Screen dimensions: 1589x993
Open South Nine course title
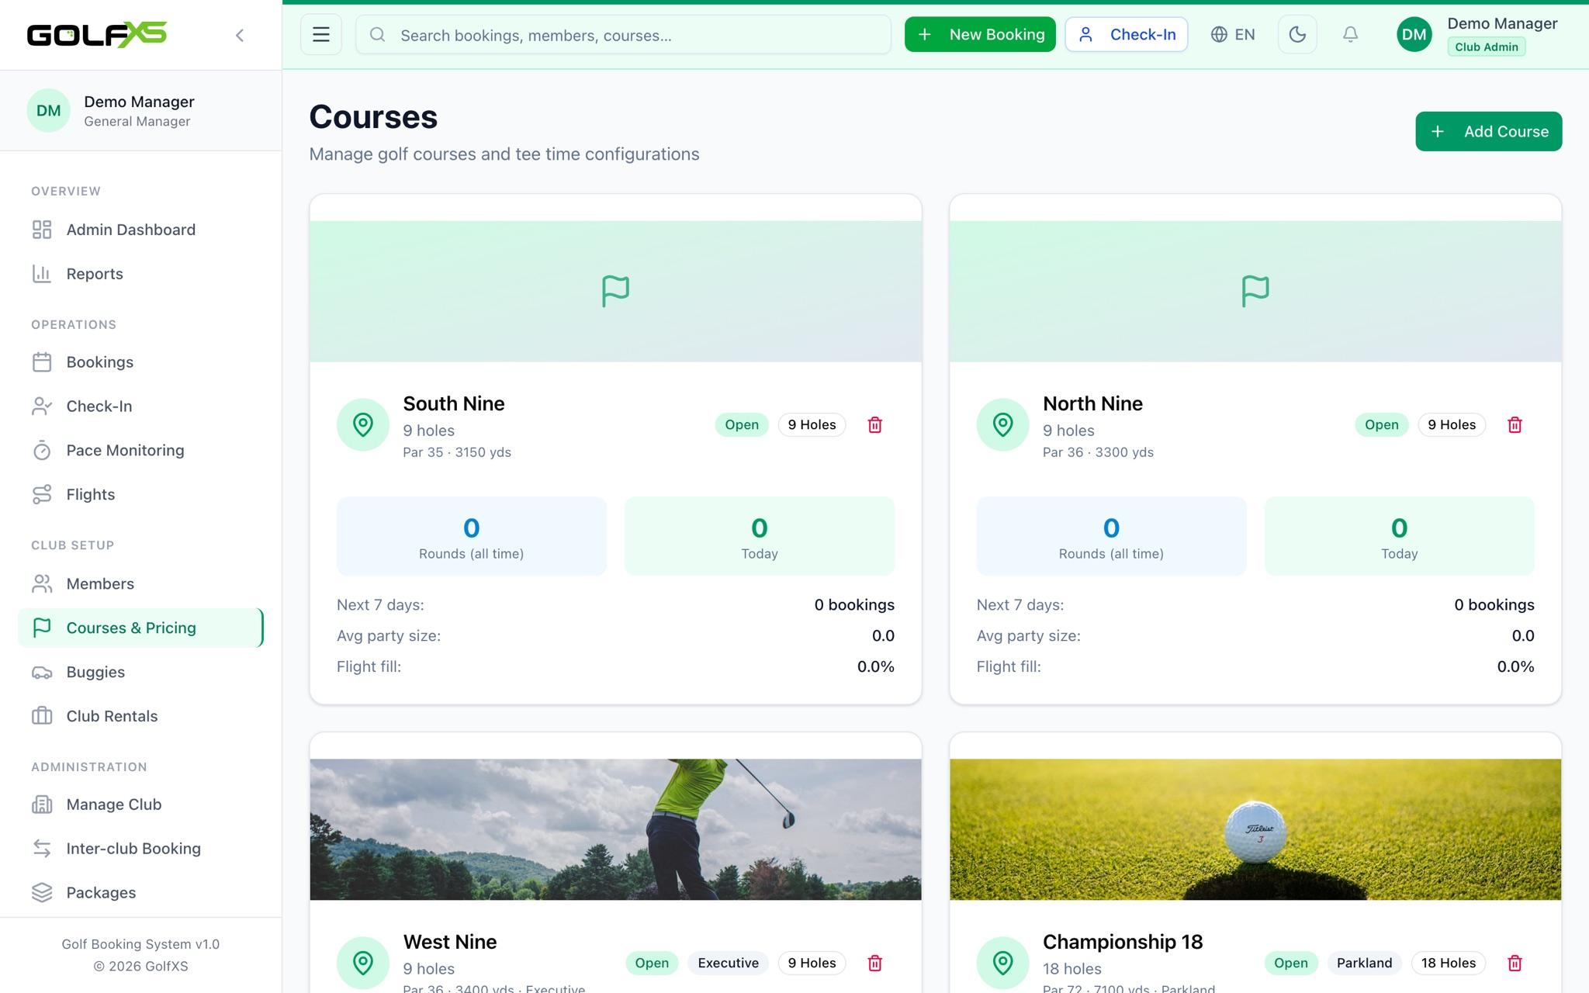[x=454, y=403]
